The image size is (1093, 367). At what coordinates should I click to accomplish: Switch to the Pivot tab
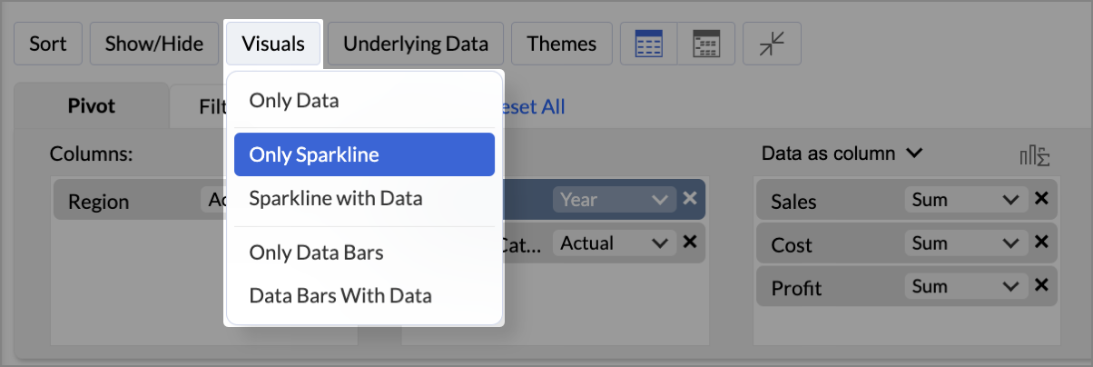[x=92, y=106]
